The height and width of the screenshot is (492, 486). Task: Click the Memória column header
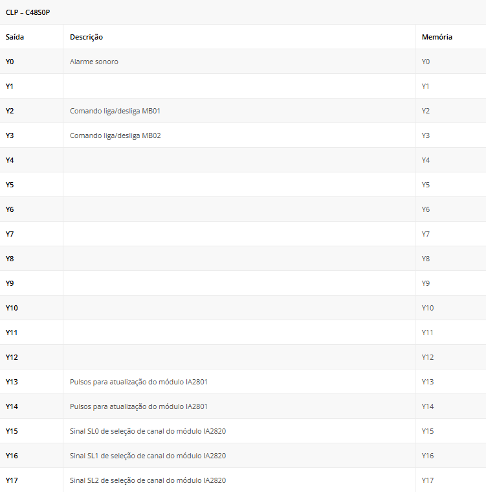tap(437, 37)
